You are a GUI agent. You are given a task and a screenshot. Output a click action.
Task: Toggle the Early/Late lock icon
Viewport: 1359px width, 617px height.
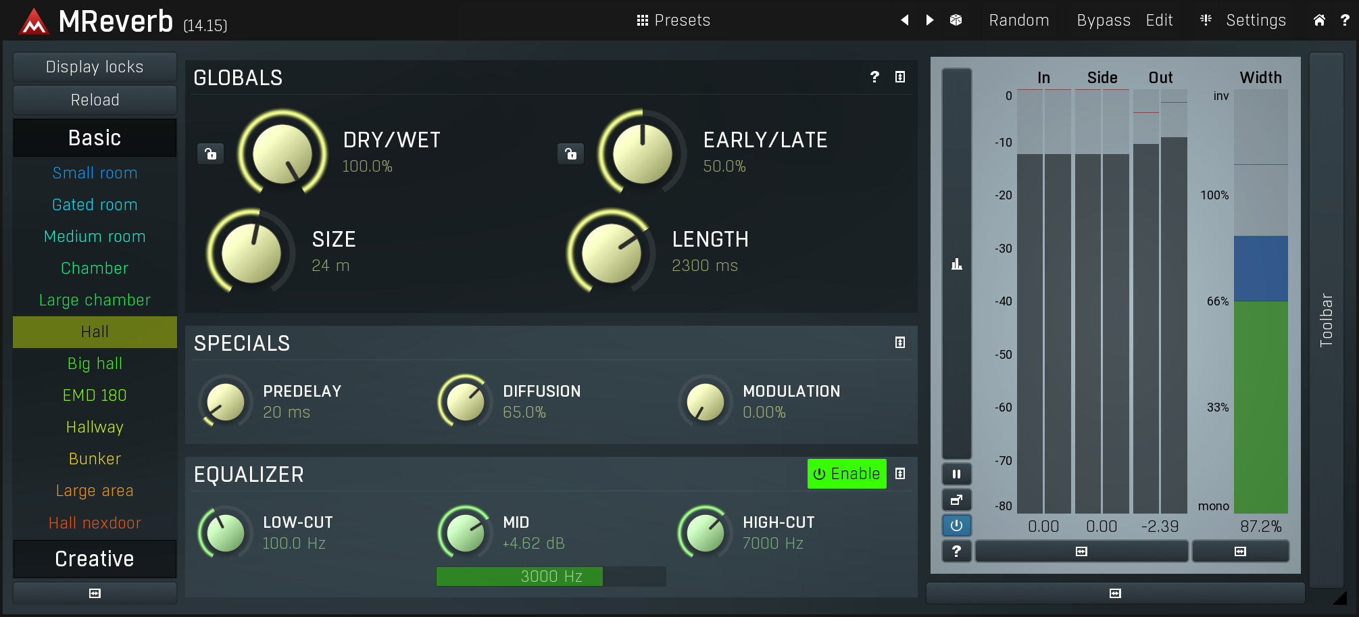pos(571,154)
